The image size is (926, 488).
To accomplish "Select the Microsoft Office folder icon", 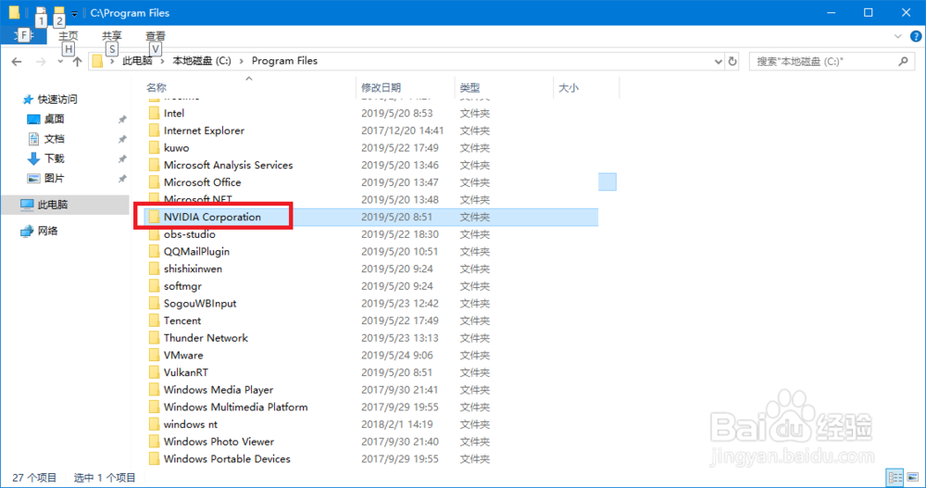I will pos(154,182).
